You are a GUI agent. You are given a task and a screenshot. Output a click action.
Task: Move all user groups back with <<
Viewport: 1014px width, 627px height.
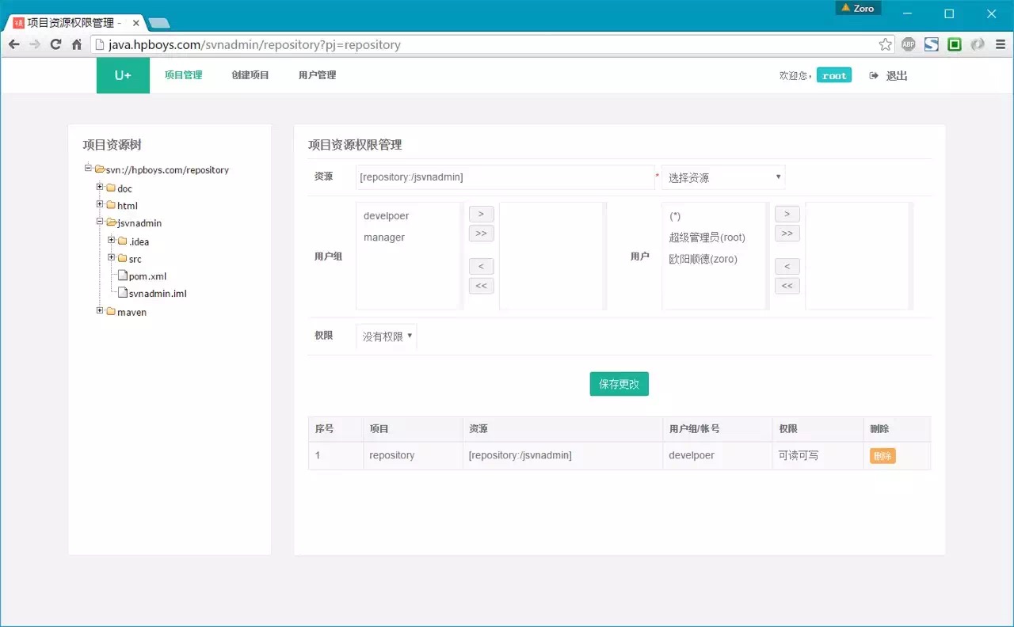coord(482,286)
